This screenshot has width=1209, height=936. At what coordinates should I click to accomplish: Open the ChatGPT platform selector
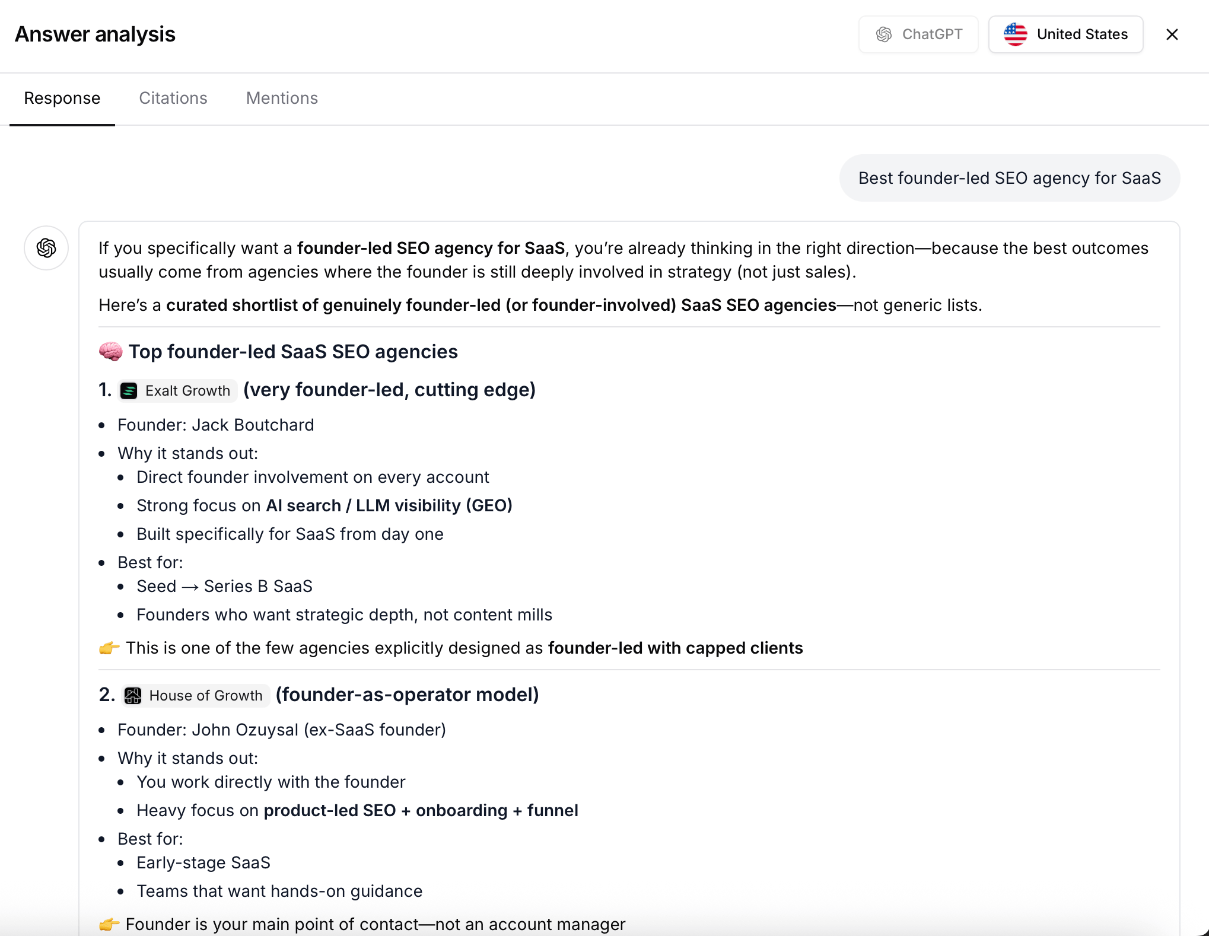point(918,34)
